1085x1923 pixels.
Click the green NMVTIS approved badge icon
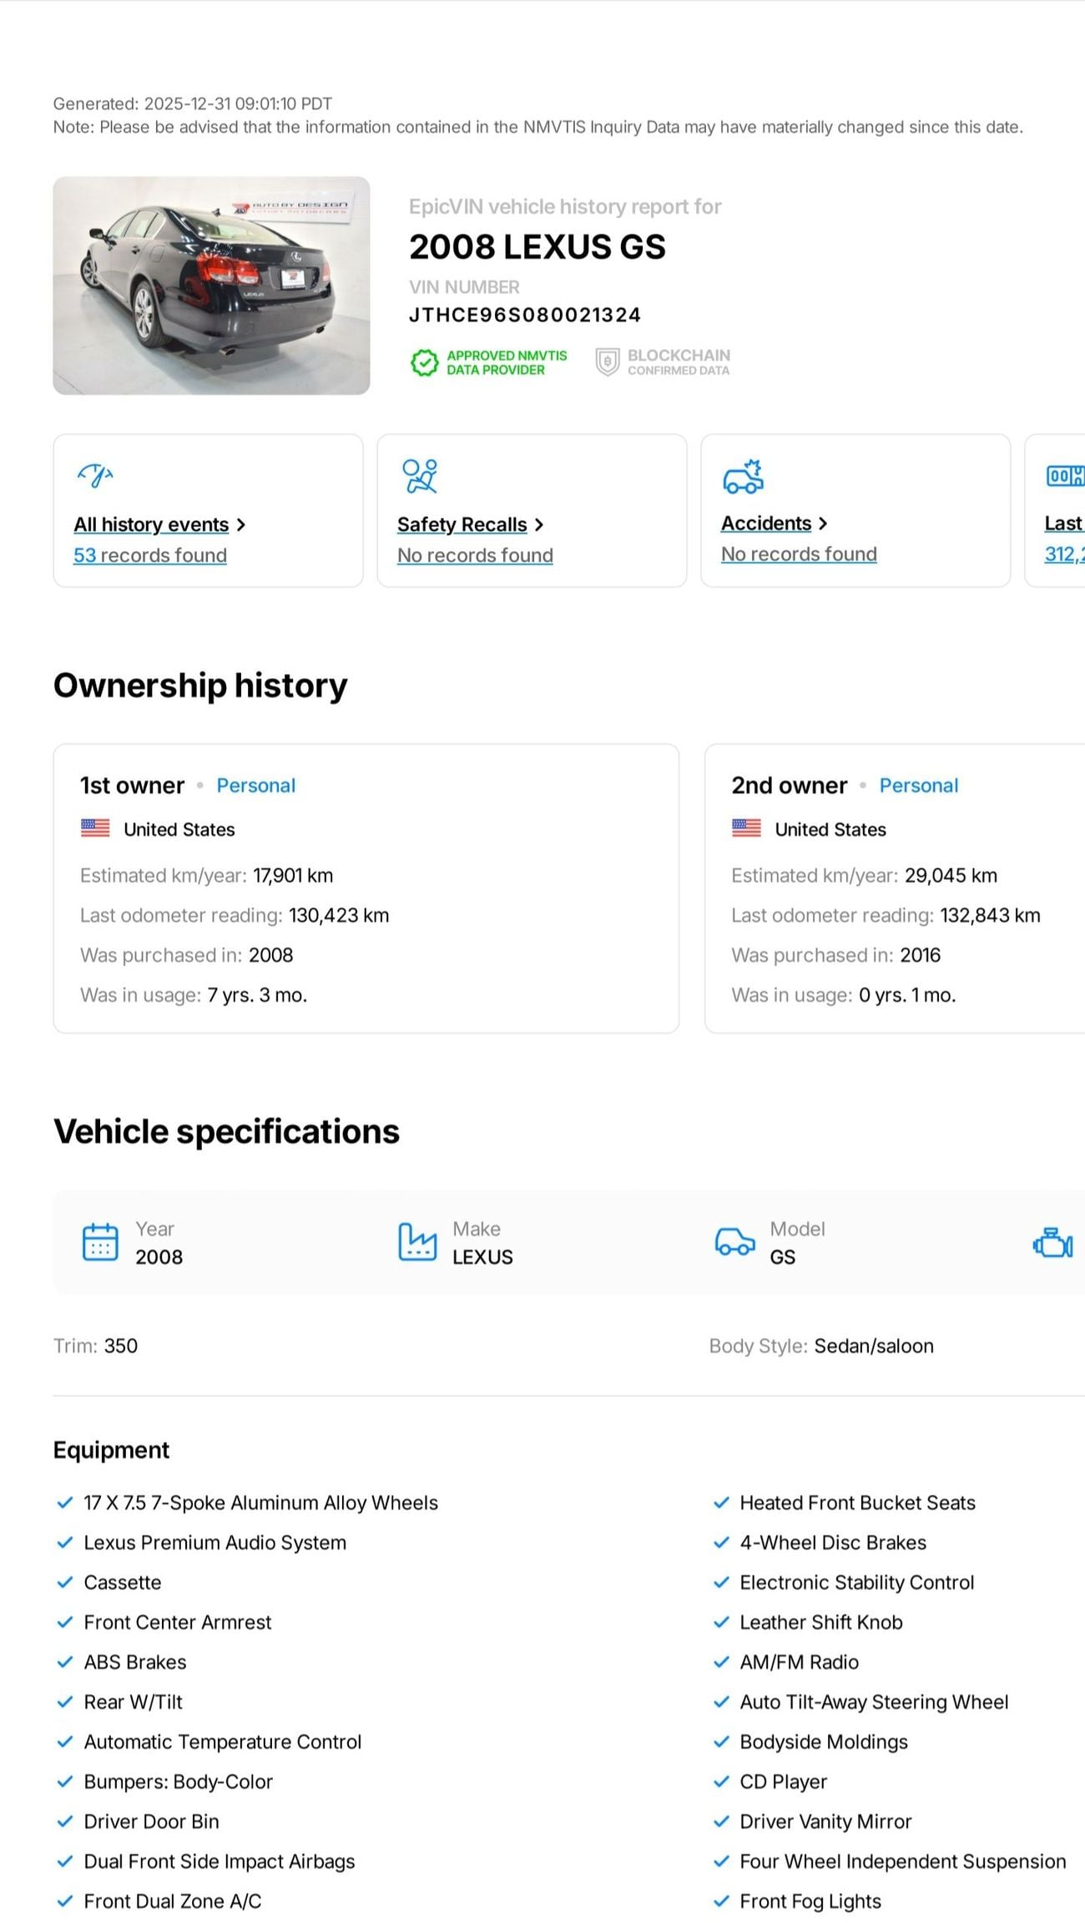click(x=425, y=362)
